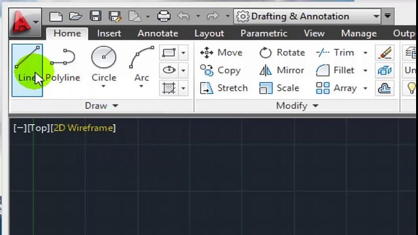Expand the Arc options arrow

[x=141, y=86]
